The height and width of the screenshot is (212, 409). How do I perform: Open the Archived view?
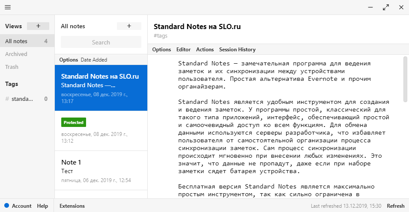click(x=16, y=54)
